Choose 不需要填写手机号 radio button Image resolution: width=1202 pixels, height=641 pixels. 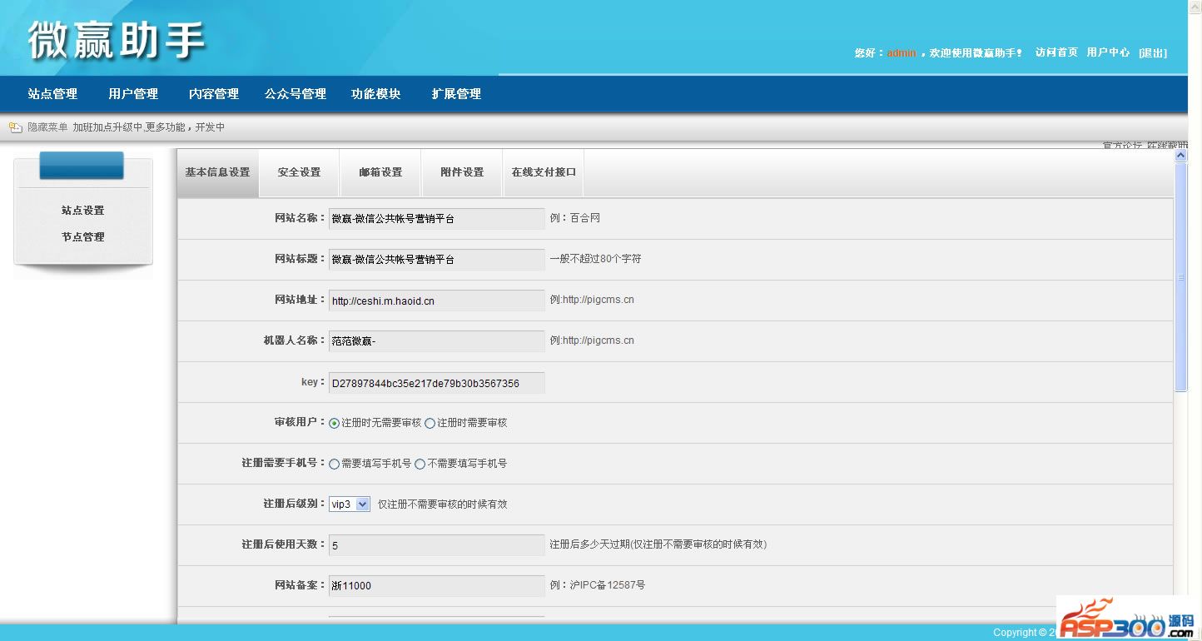420,464
